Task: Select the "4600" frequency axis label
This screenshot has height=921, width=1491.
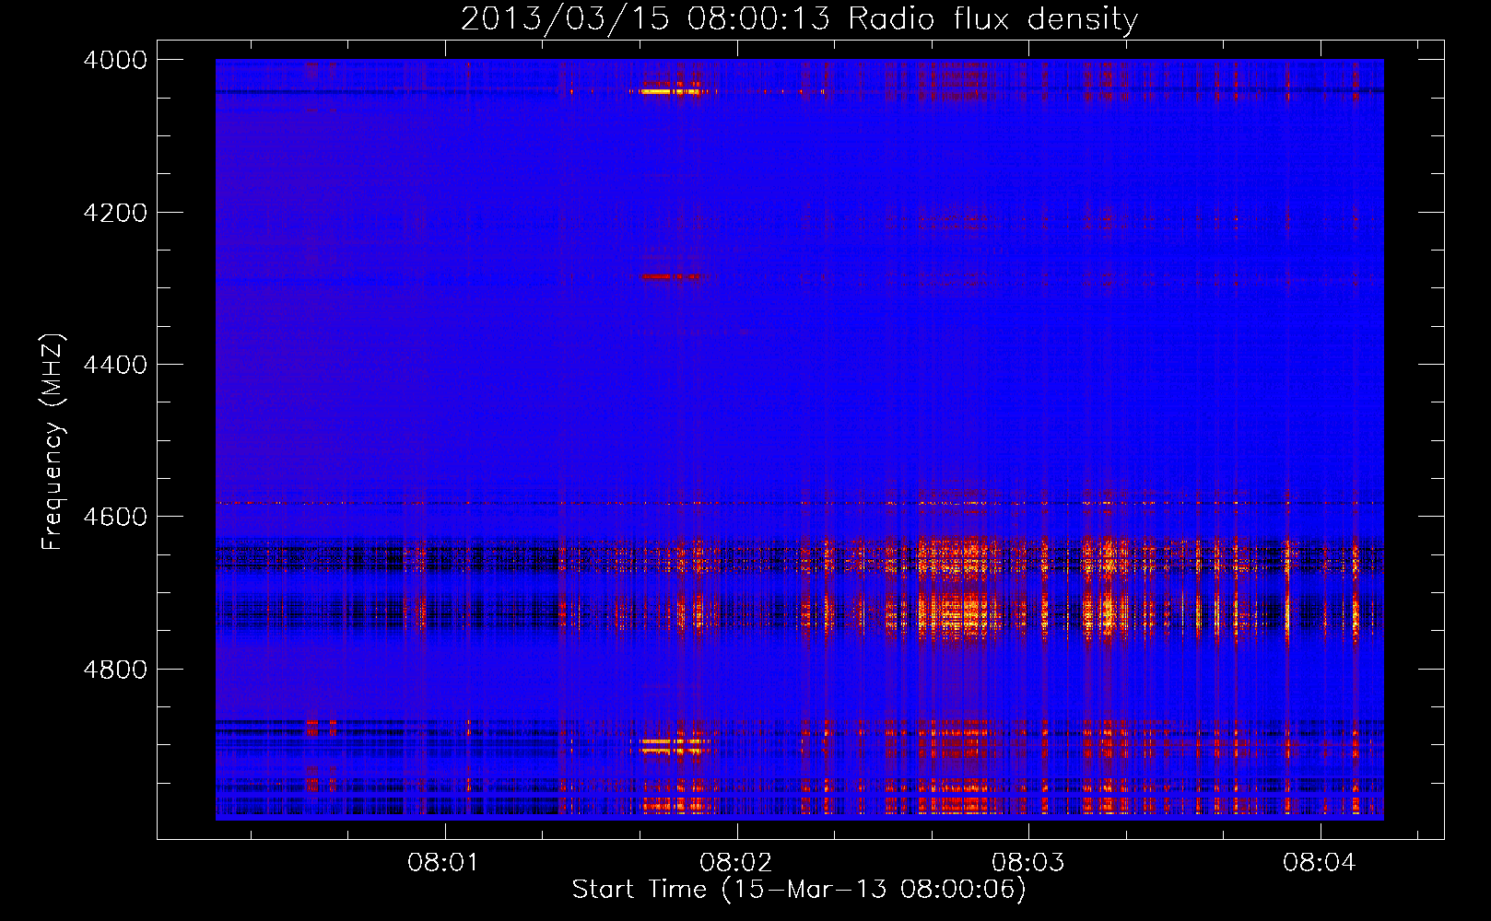Action: point(115,518)
